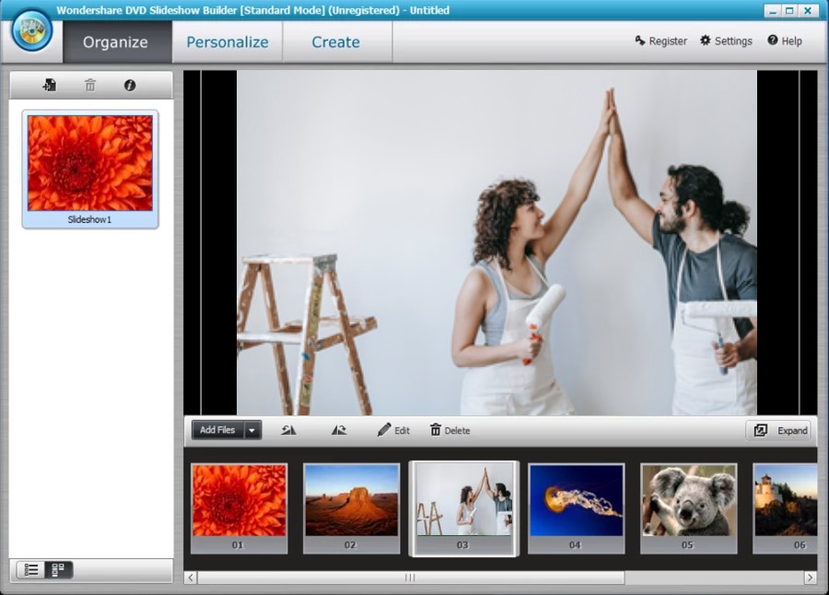Minimize the Wondershare window

click(x=773, y=10)
